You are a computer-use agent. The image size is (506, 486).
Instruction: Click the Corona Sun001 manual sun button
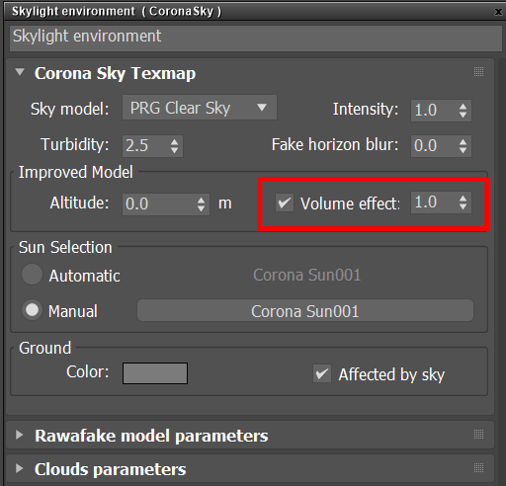point(305,310)
